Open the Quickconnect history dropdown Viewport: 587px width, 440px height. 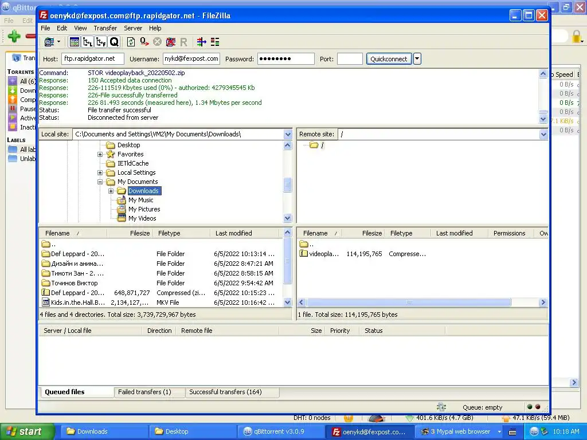417,59
